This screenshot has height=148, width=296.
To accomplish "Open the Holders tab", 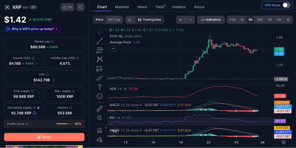I will pos(179,7).
